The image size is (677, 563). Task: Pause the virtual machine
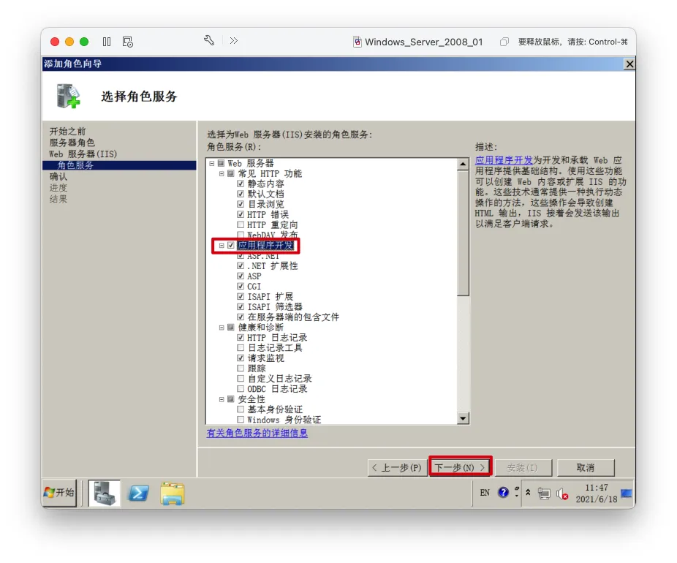107,42
